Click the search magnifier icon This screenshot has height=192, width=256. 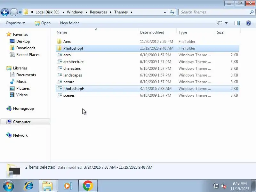point(252,12)
